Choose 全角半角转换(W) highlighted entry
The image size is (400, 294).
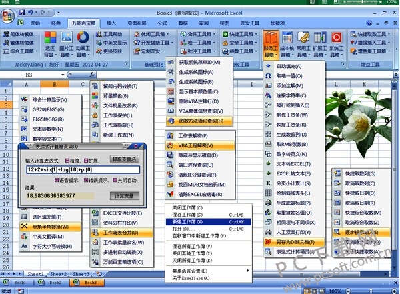(x=51, y=227)
